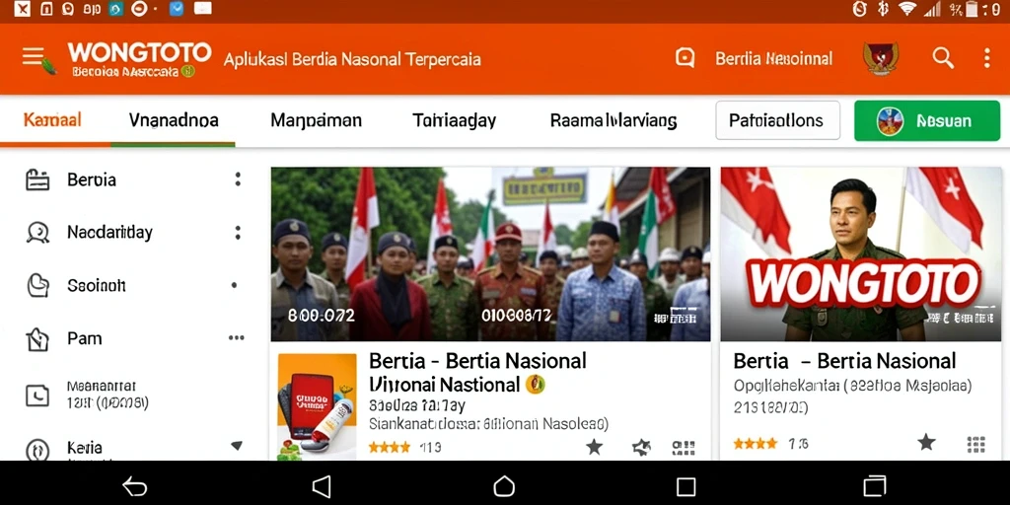
Task: Tap the Keria sidebar circular icon
Action: (37, 449)
